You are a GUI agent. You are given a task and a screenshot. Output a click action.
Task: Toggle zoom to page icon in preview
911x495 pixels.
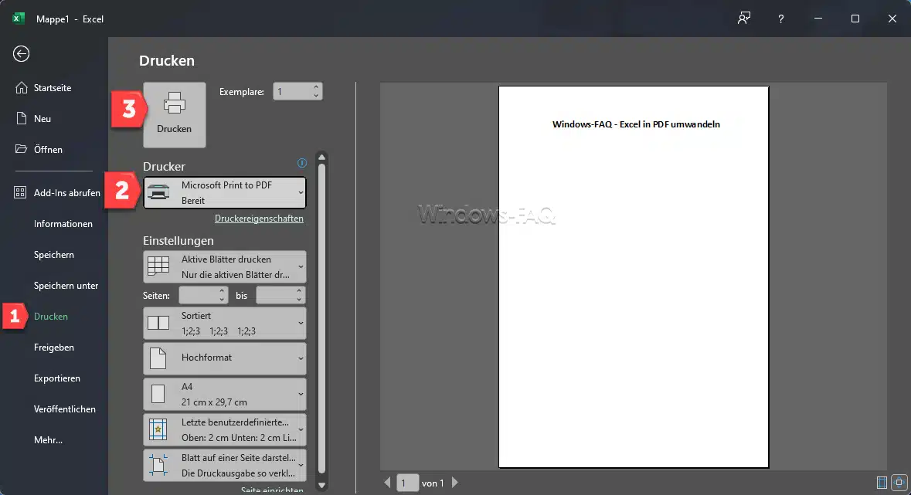(x=899, y=483)
